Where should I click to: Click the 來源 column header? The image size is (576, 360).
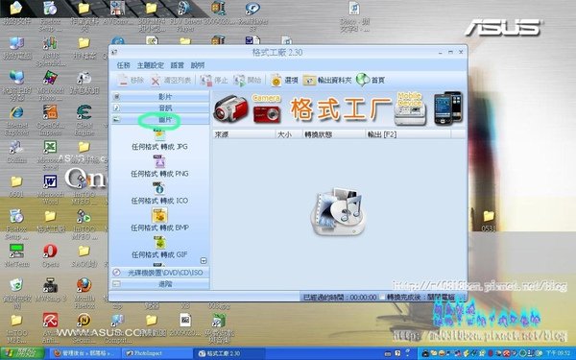point(244,134)
